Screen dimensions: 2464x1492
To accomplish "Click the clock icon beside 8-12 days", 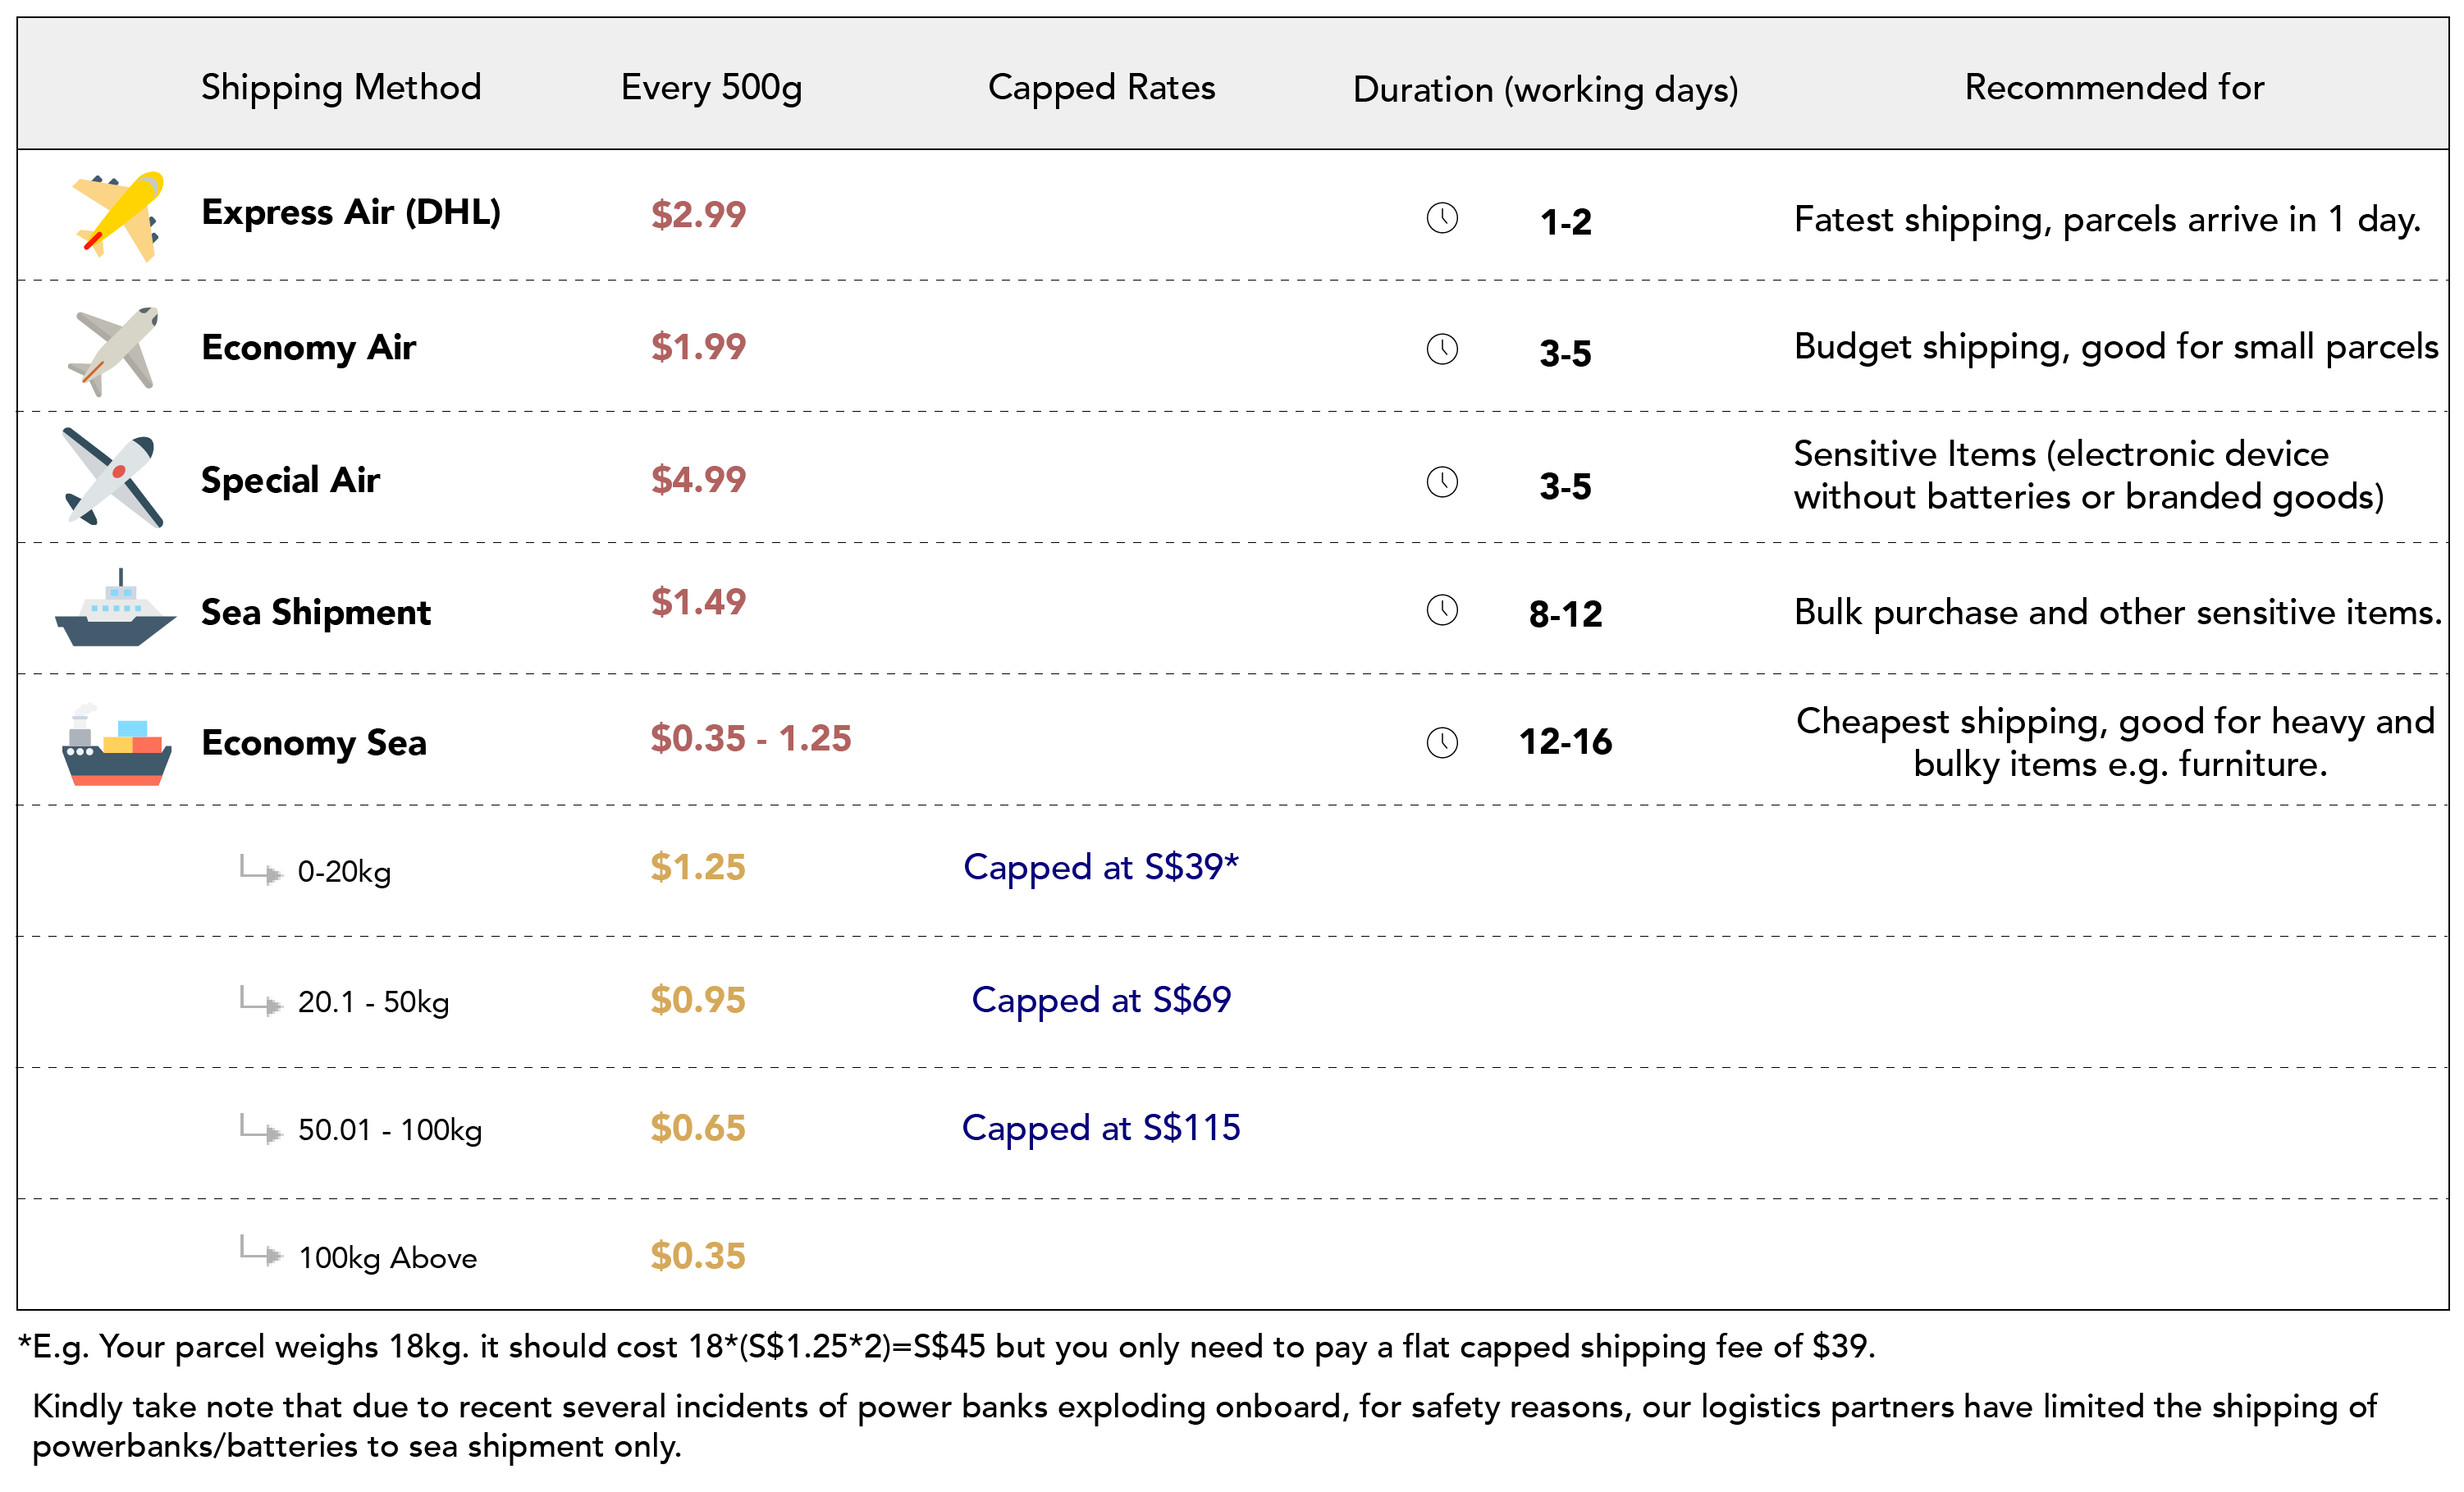I will pyautogui.click(x=1442, y=609).
